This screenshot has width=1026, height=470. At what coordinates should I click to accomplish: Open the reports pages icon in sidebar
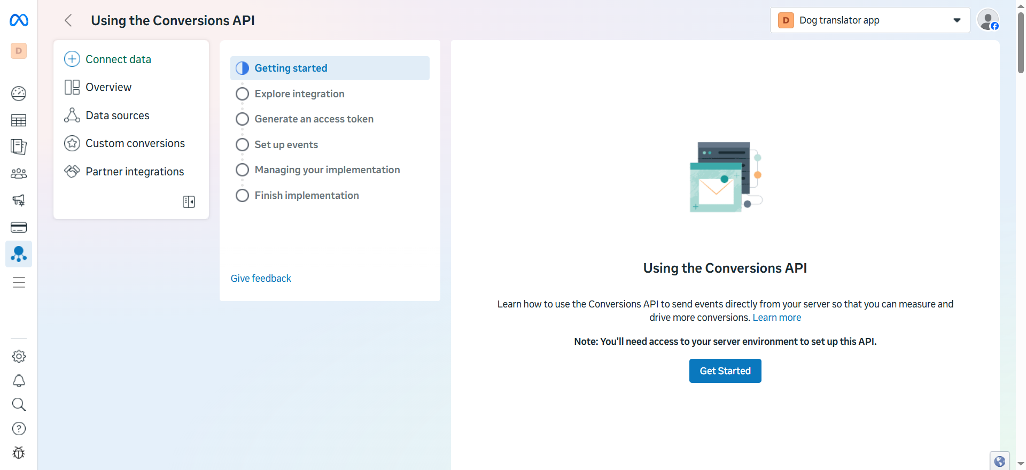tap(19, 147)
